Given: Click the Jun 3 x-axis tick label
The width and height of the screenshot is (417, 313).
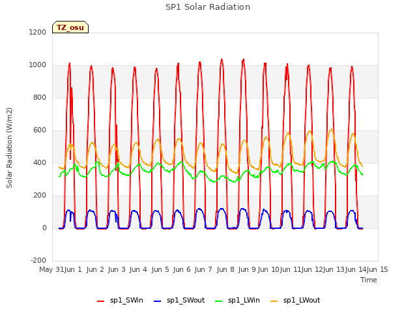Looking at the screenshot, I should 117,269.
